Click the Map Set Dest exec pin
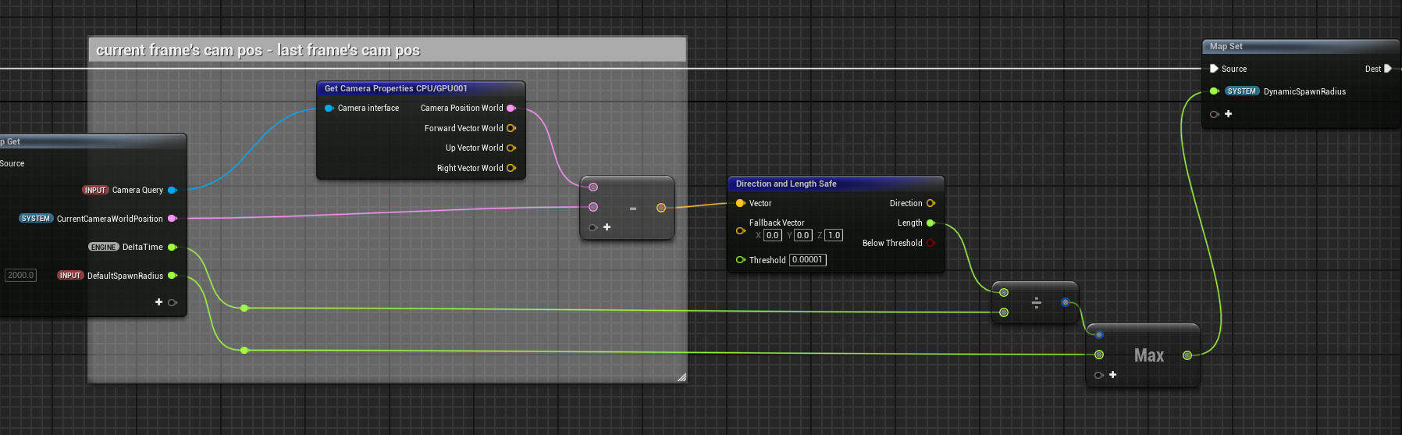The height and width of the screenshot is (435, 1402). [1388, 69]
